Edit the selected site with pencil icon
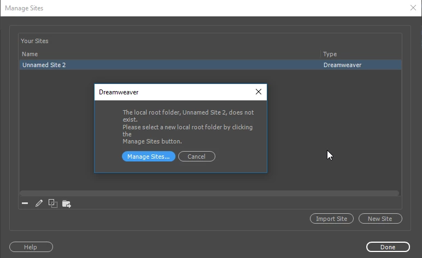 tap(39, 203)
